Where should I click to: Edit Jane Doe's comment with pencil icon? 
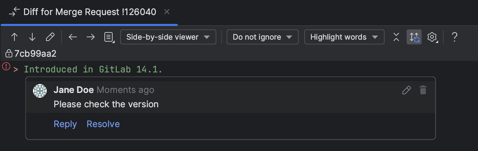407,90
